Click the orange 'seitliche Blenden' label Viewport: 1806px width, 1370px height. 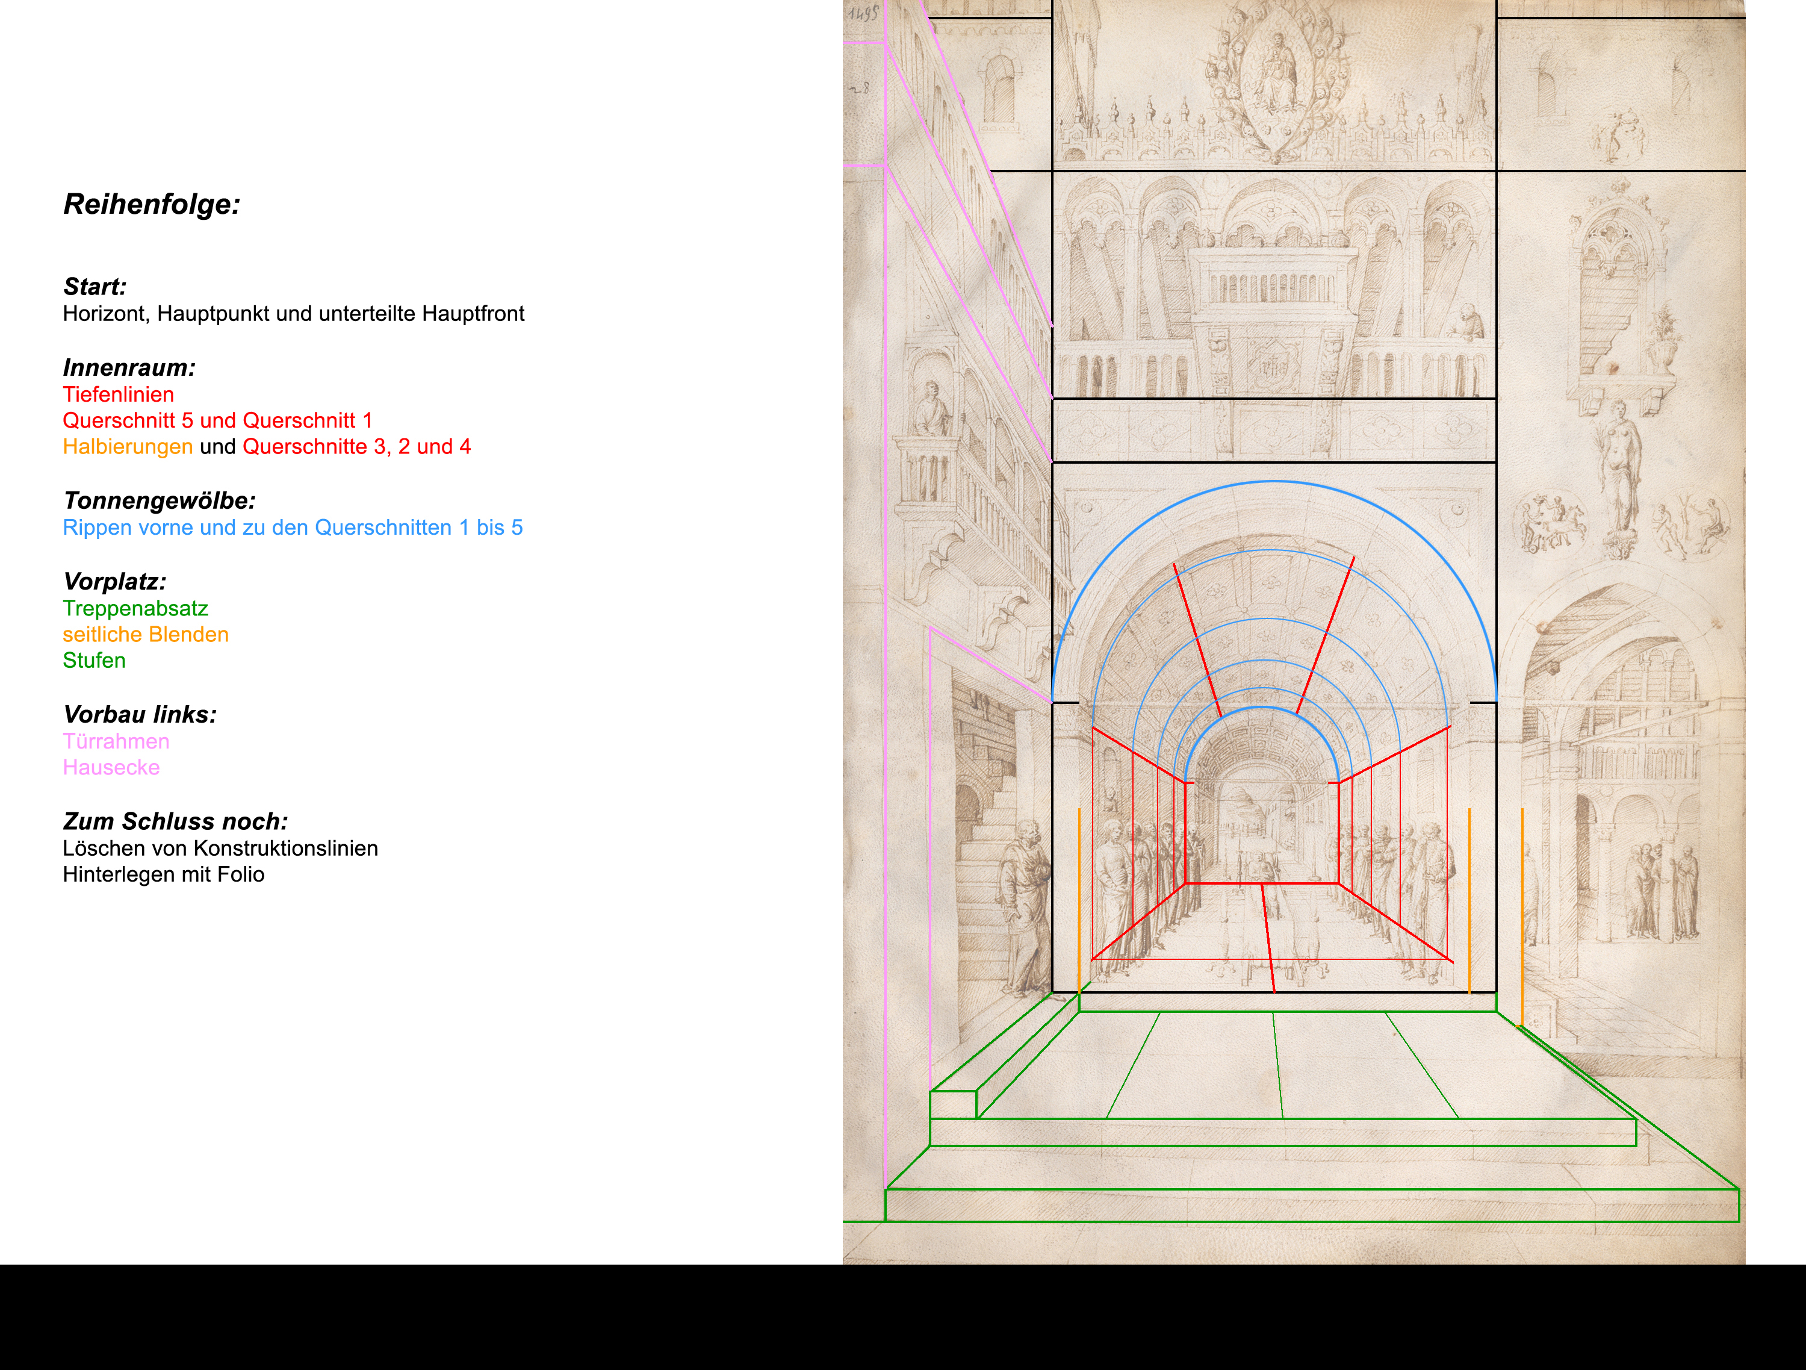click(145, 635)
